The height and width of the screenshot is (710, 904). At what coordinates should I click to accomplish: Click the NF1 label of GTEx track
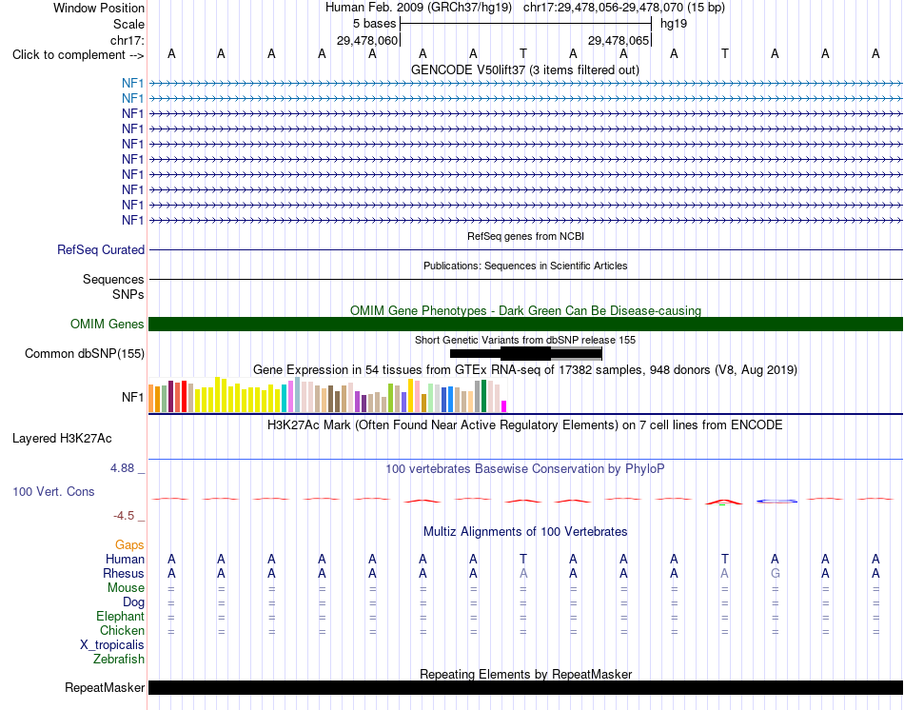[132, 398]
